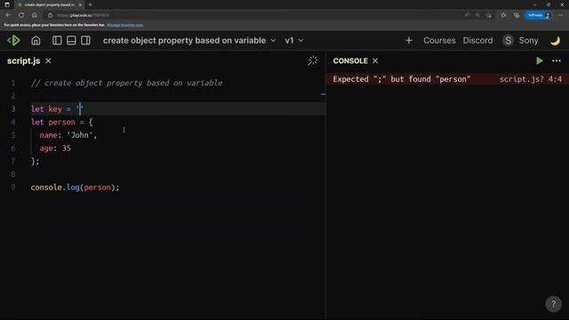Place cursor in 'let key =' line
The image size is (569, 320).
click(57, 108)
